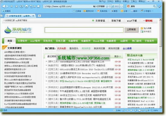Click the shield icon in status bar
The height and width of the screenshot is (116, 166).
[x=147, y=110]
